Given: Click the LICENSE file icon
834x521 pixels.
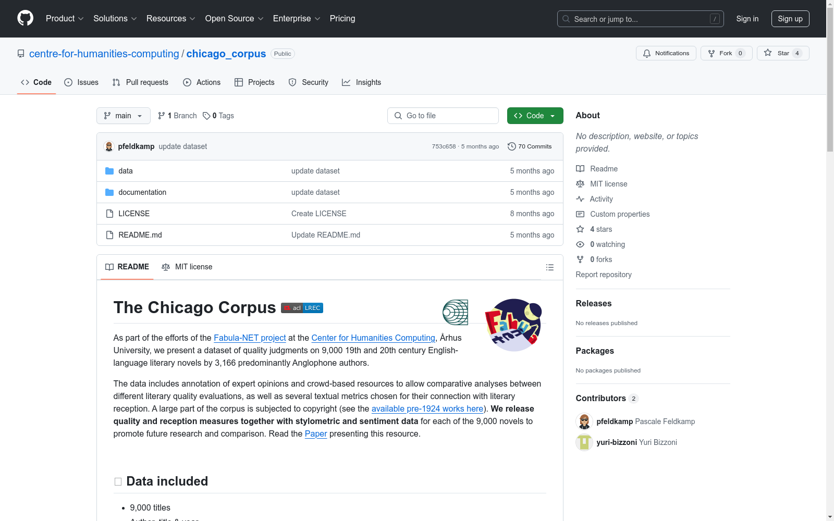Looking at the screenshot, I should pos(109,214).
